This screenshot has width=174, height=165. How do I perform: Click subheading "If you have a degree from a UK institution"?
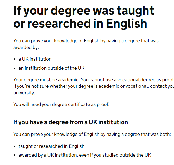click(x=70, y=122)
